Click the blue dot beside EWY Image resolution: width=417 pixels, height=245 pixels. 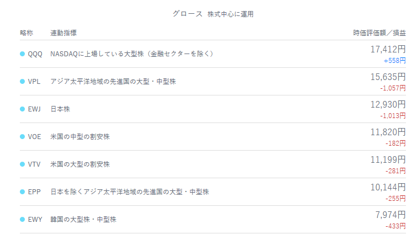22,220
